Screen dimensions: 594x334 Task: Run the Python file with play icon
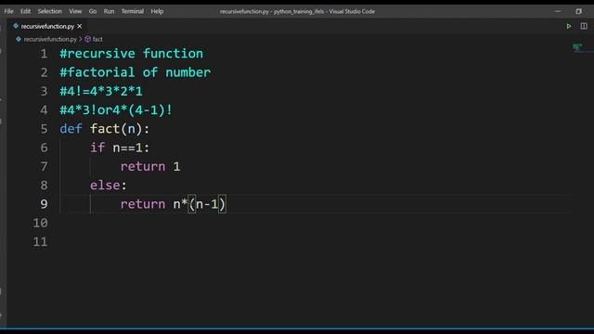pos(569,26)
